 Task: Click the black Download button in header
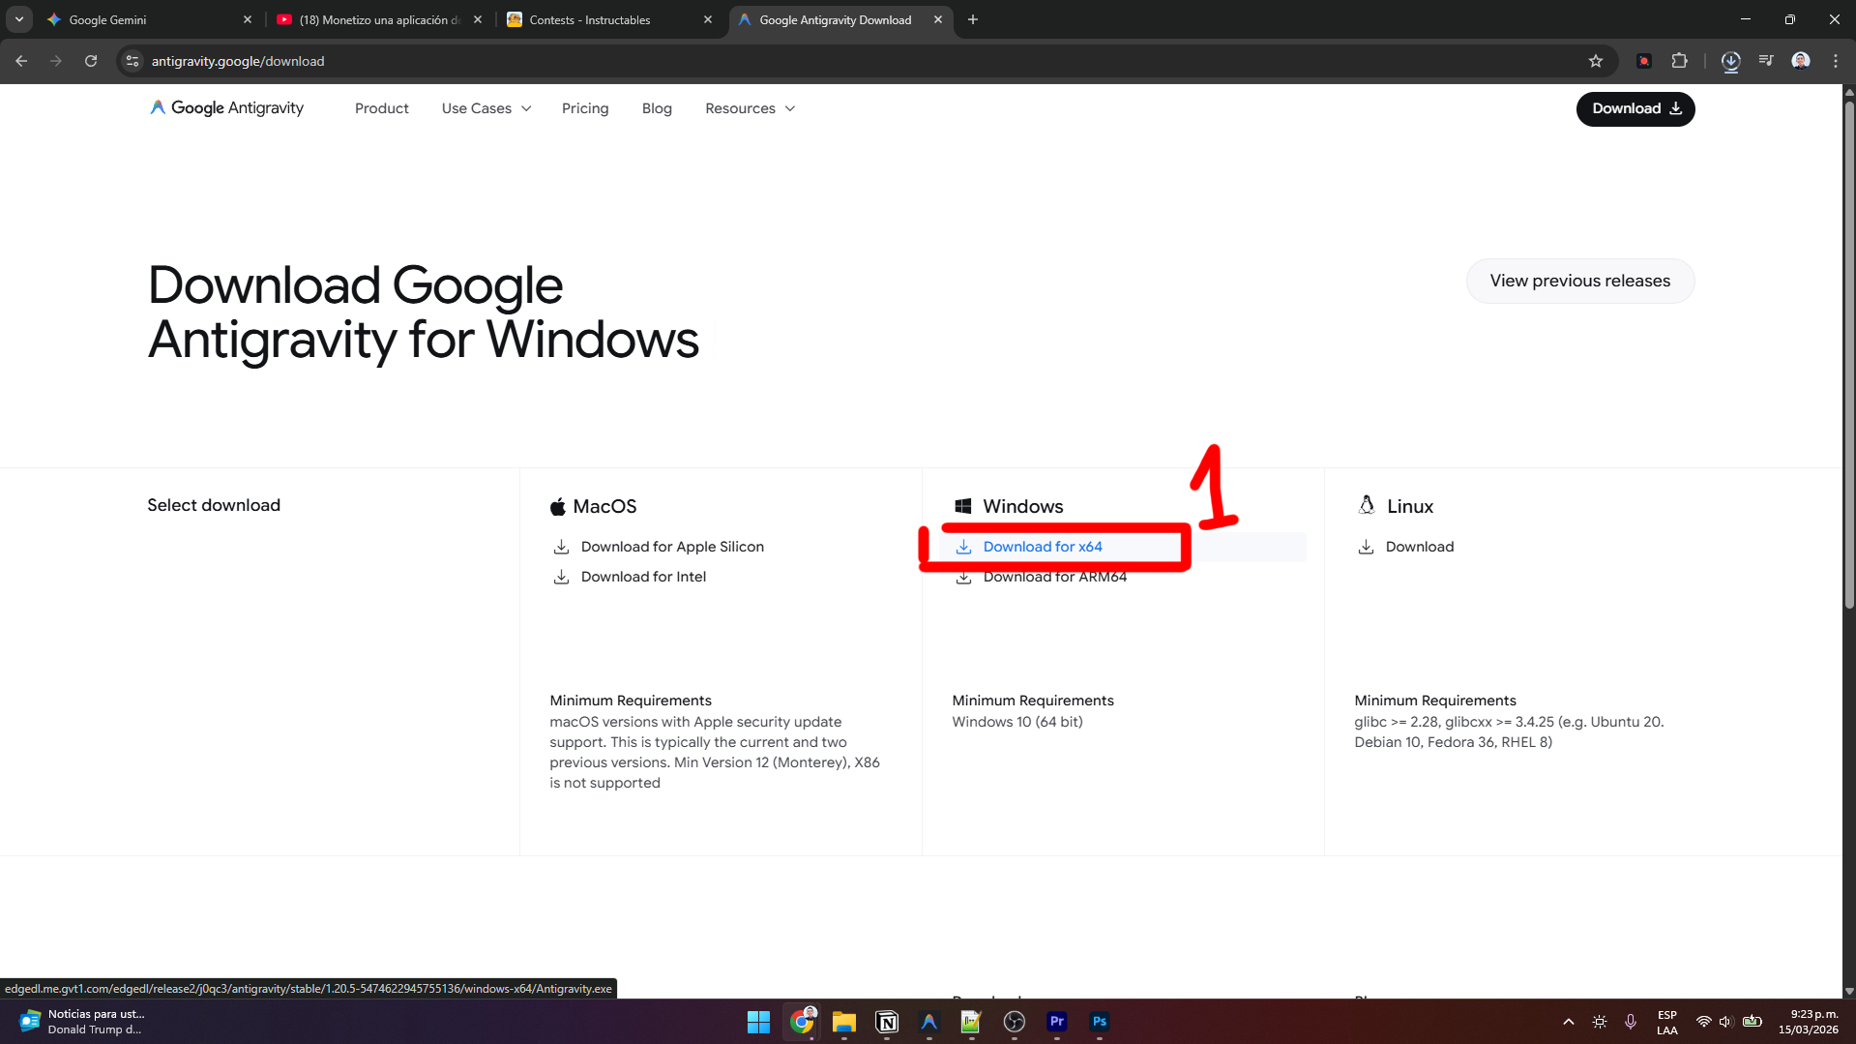click(x=1635, y=109)
